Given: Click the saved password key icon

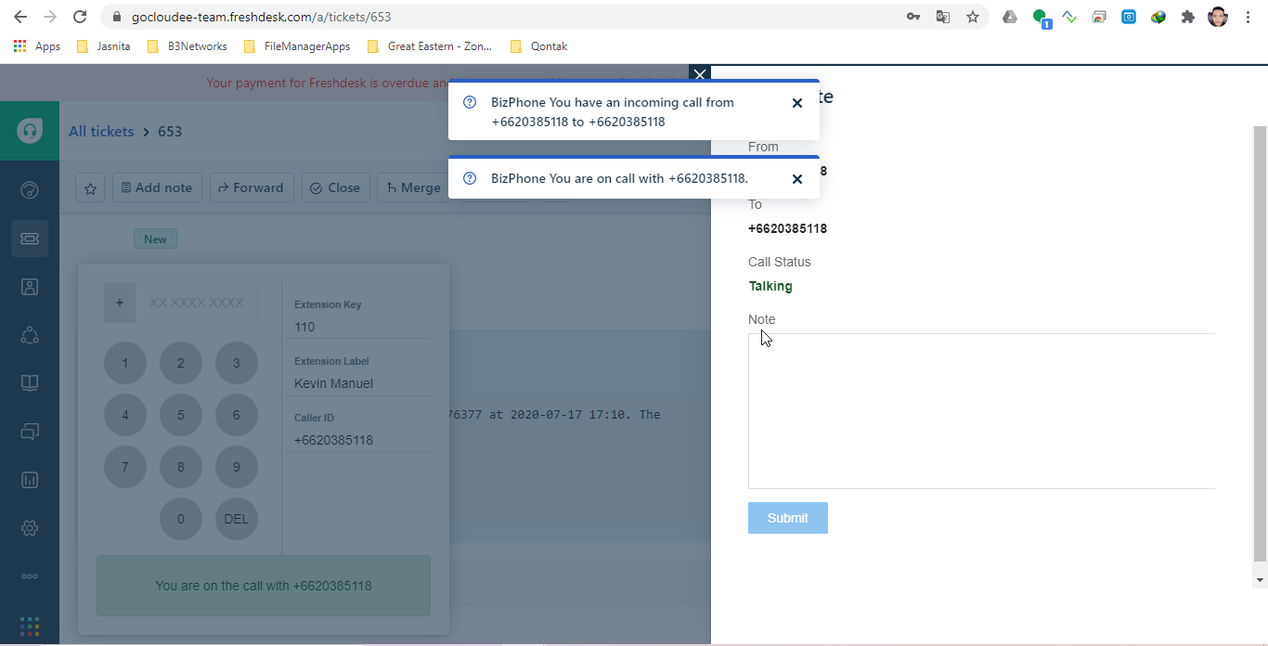Looking at the screenshot, I should pyautogui.click(x=913, y=17).
